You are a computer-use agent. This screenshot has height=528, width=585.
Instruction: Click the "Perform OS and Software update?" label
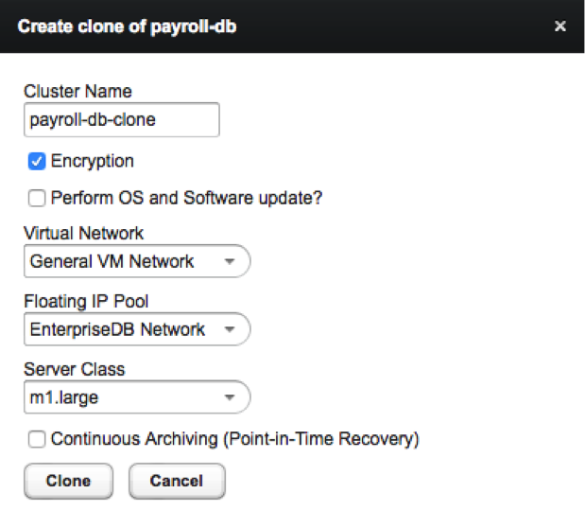coord(187,199)
